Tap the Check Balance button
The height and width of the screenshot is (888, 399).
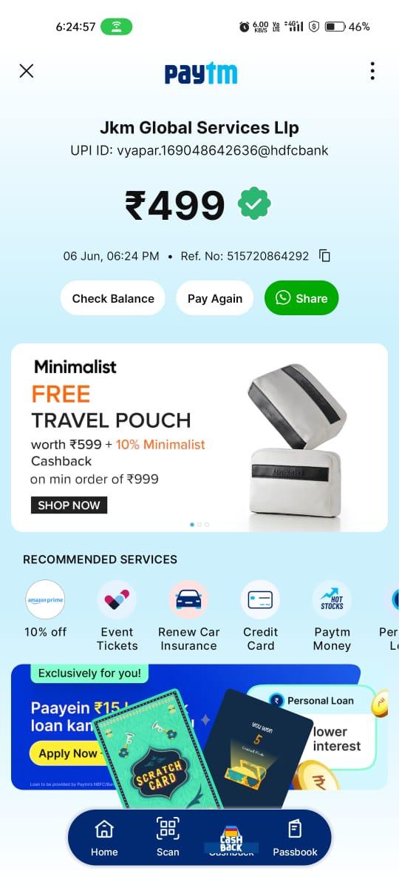click(113, 298)
